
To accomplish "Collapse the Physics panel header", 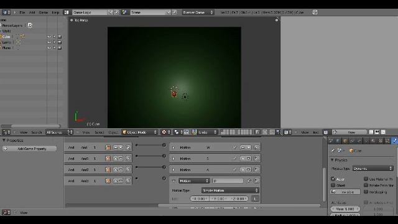I will pyautogui.click(x=332, y=160).
